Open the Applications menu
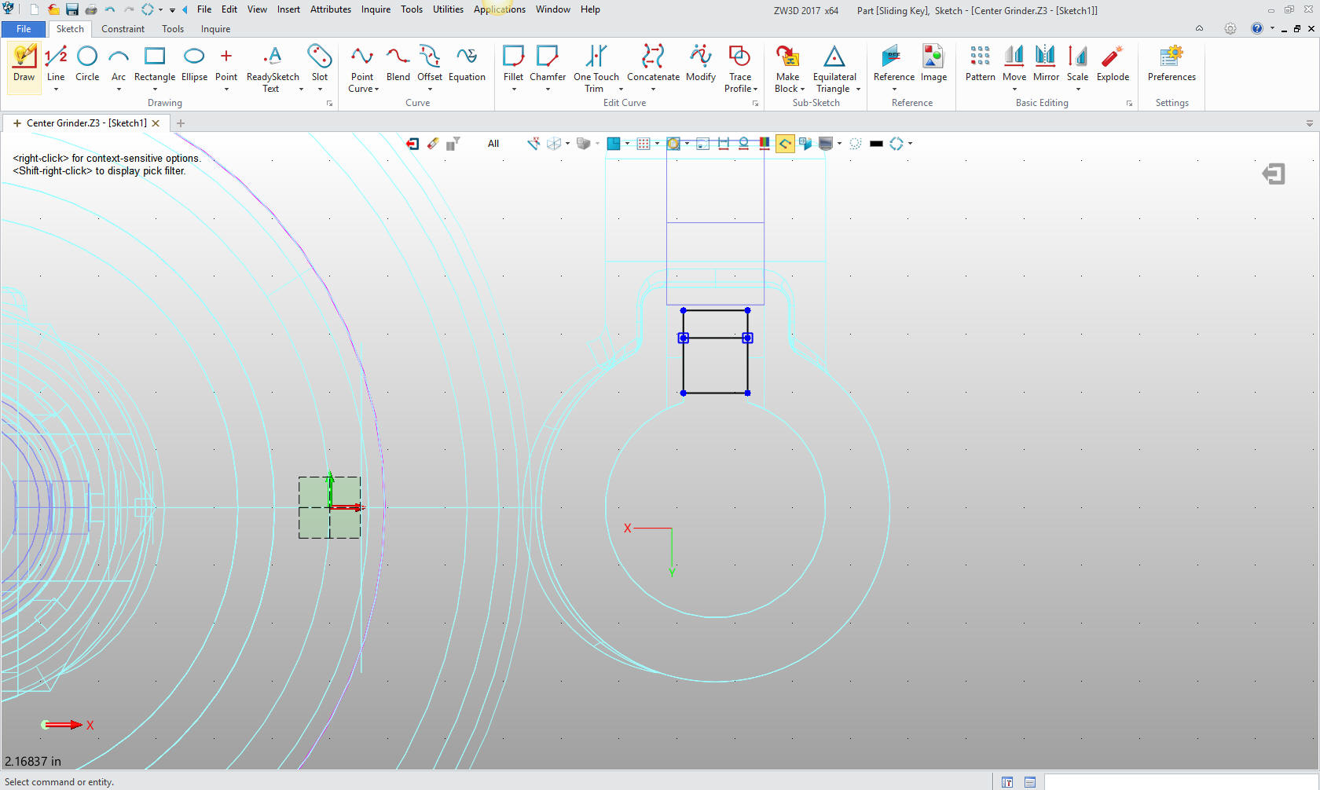Image resolution: width=1320 pixels, height=790 pixels. coord(500,9)
